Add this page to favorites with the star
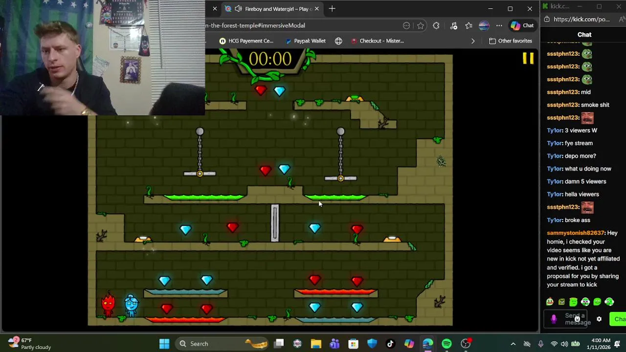 [x=421, y=25]
